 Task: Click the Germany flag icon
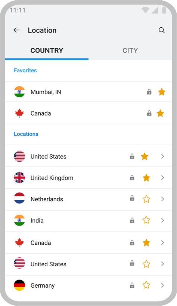(19, 285)
